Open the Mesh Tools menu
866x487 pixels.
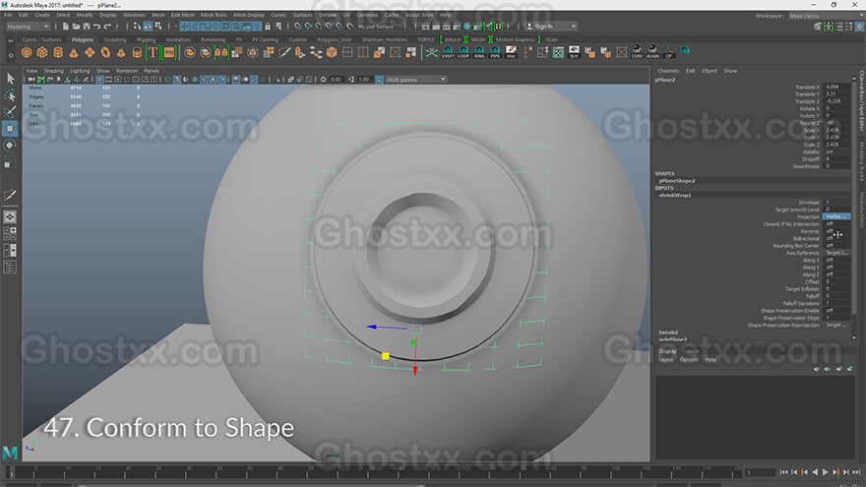tap(214, 15)
